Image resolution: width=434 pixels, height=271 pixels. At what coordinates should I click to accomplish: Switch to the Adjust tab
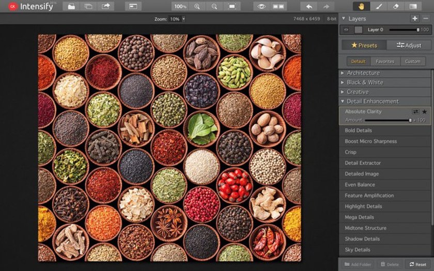click(x=409, y=45)
